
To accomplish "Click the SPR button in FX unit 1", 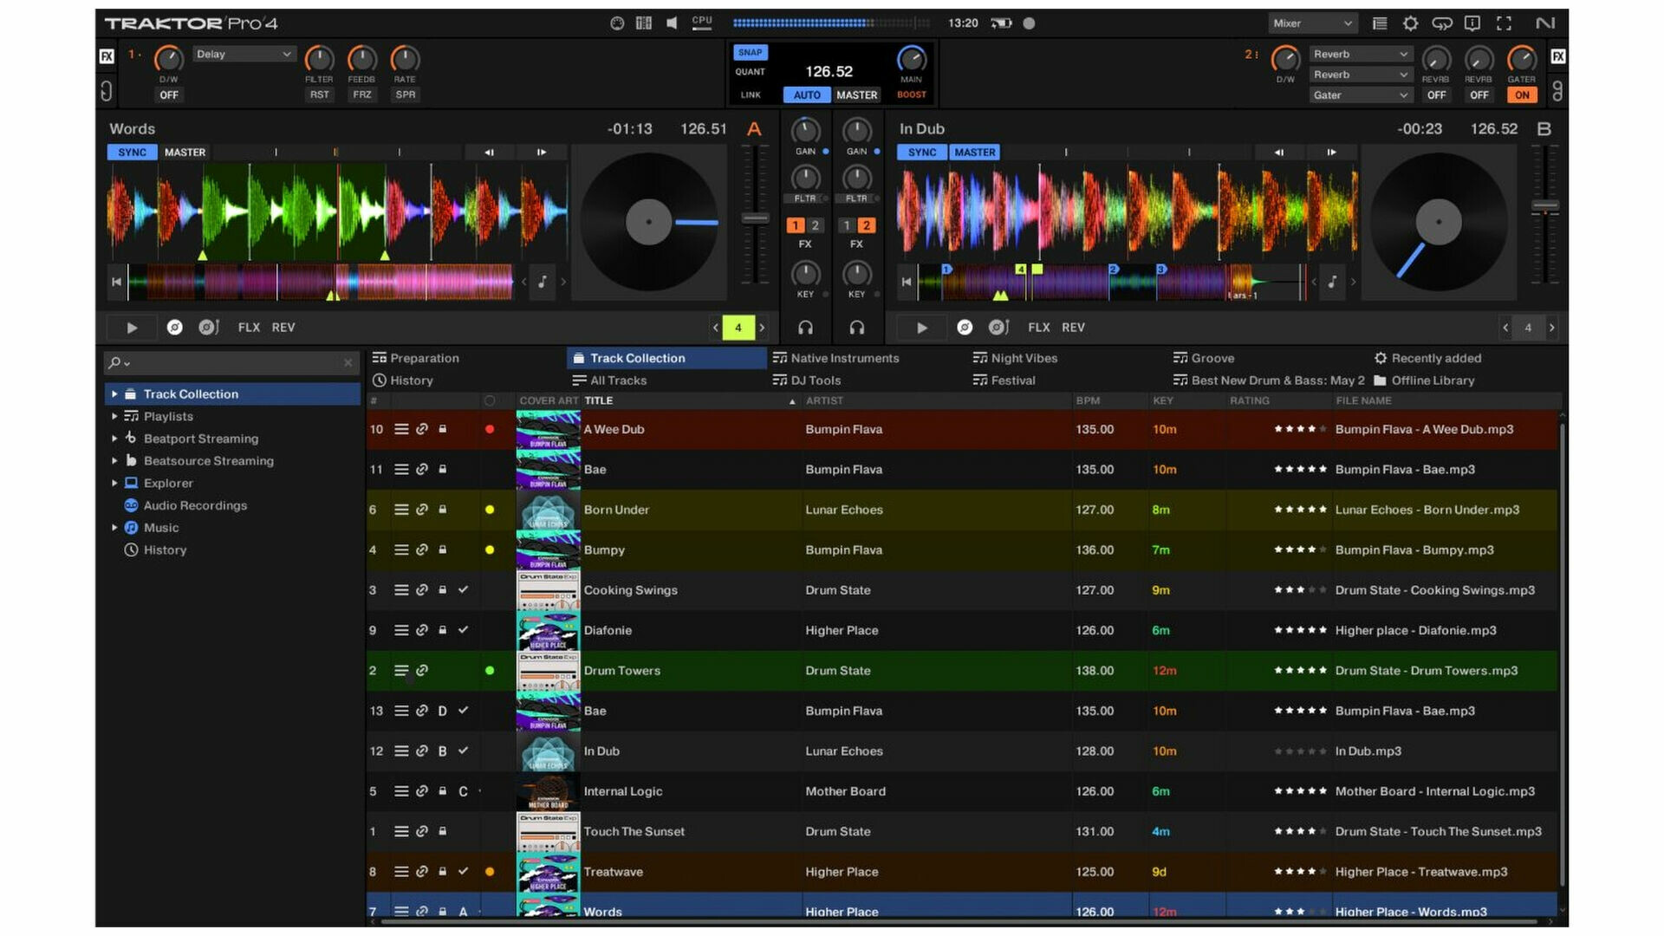I will pyautogui.click(x=406, y=95).
